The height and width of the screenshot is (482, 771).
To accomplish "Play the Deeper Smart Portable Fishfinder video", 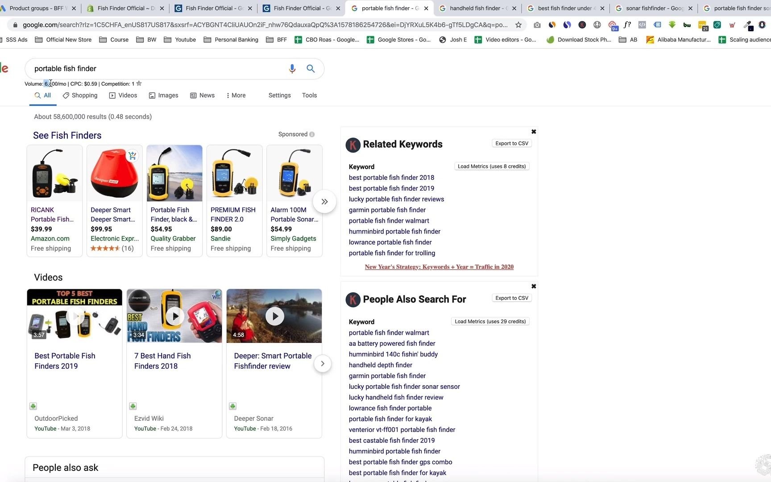I will tap(274, 316).
